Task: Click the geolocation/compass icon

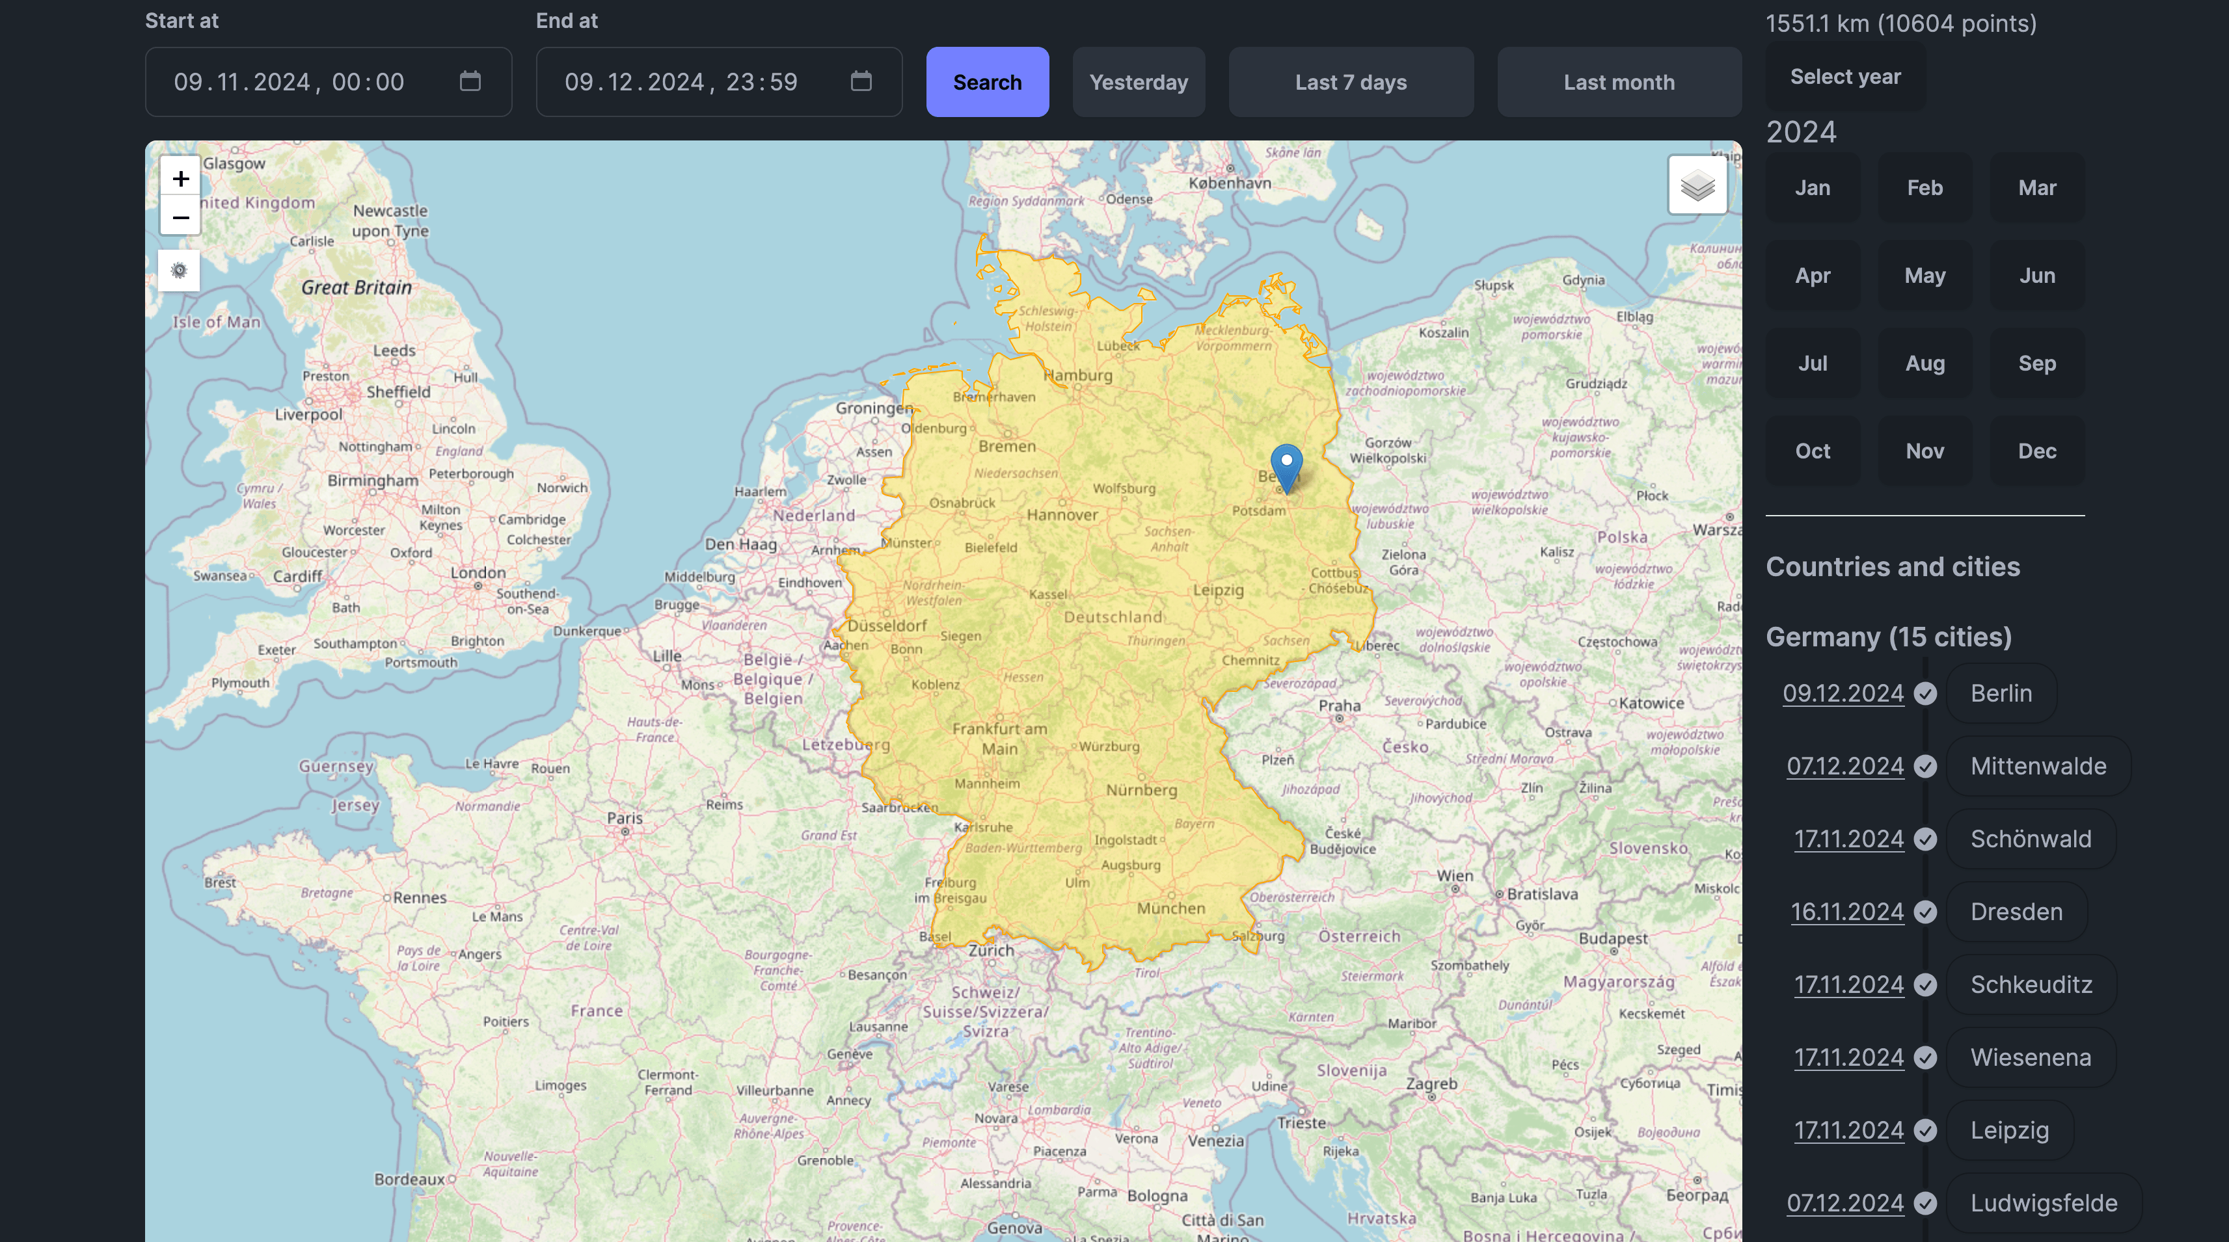Action: [179, 271]
